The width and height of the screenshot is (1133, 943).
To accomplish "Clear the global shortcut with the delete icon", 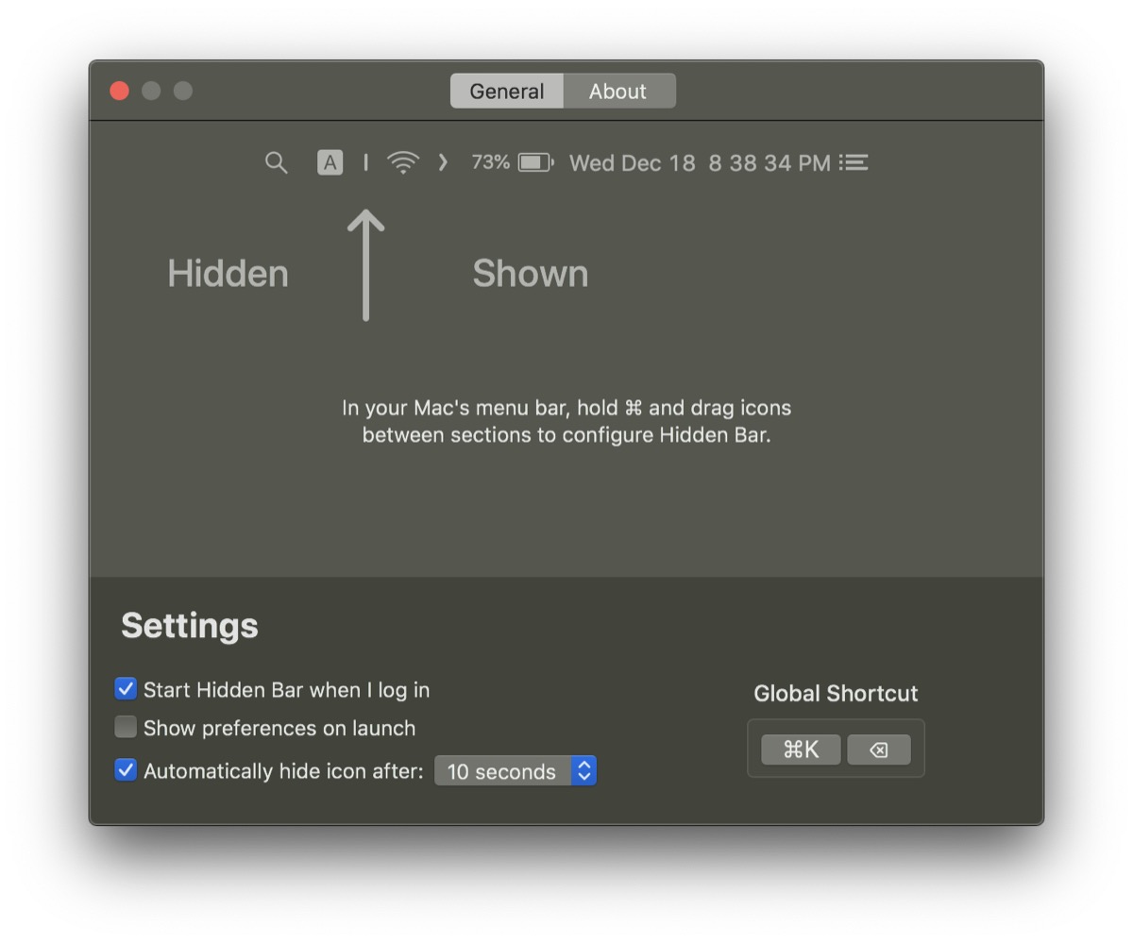I will point(879,749).
